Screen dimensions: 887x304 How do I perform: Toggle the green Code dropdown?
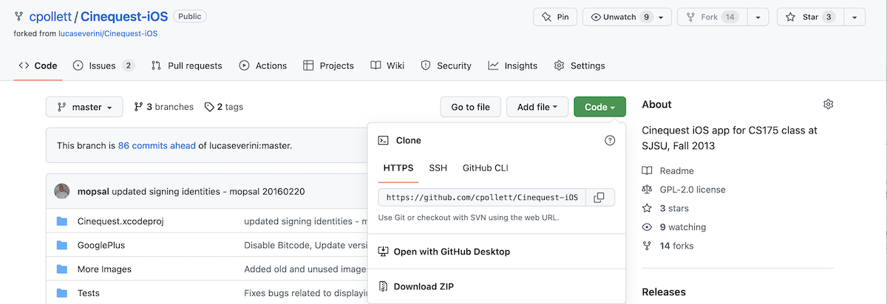tap(599, 107)
